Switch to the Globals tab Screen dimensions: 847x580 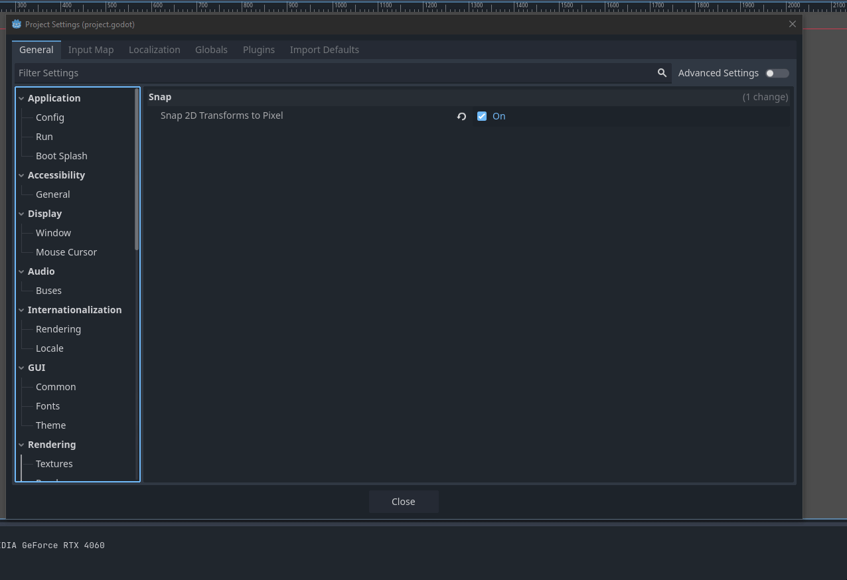point(211,49)
